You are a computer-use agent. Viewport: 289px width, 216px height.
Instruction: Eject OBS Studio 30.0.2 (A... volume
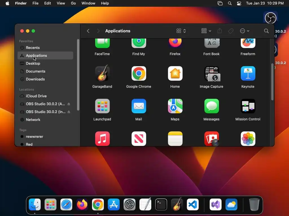(69, 104)
